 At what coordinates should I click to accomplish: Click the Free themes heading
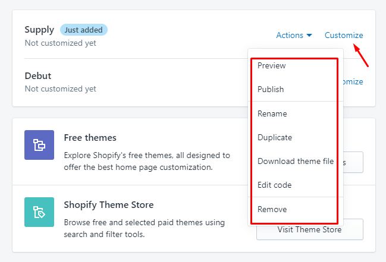point(90,138)
